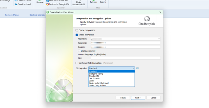Enable the compression checkbox
This screenshot has height=108, width=209.
(x=77, y=30)
